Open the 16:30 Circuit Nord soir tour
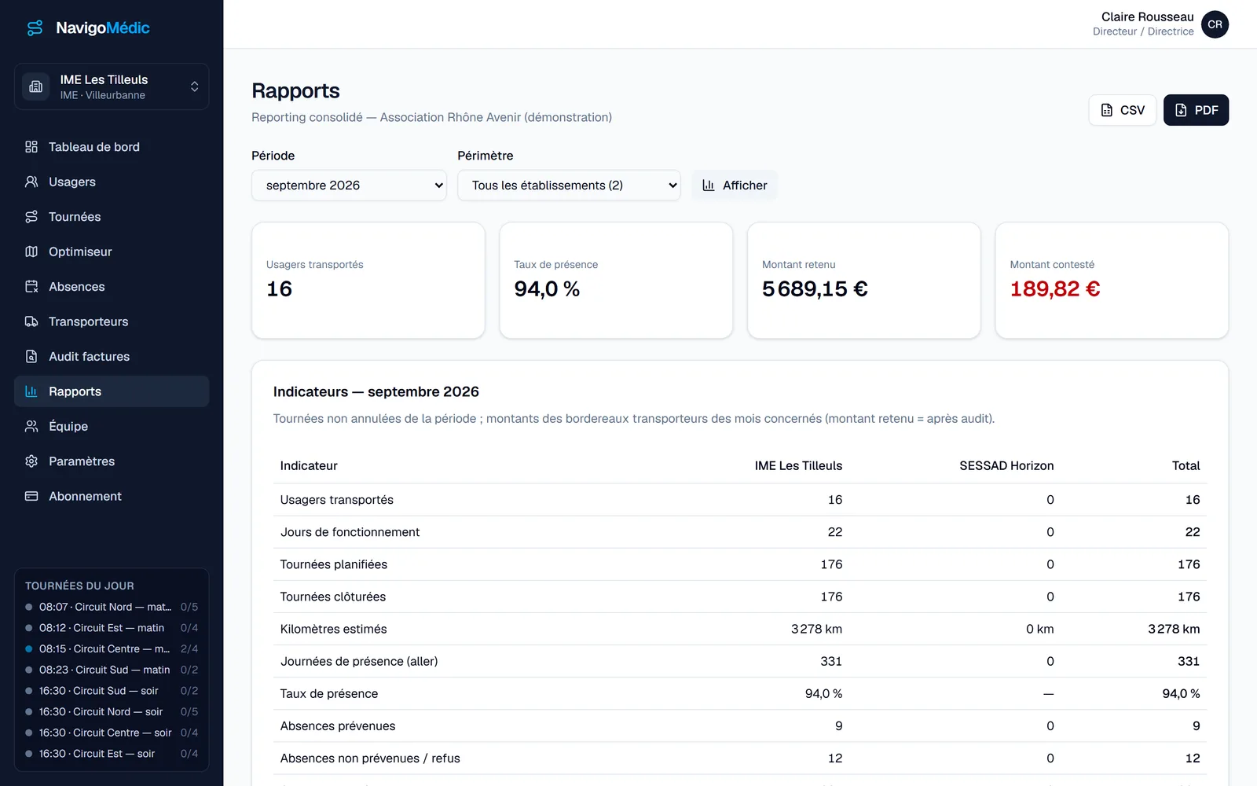Screen dimensions: 1257x786 [112, 711]
